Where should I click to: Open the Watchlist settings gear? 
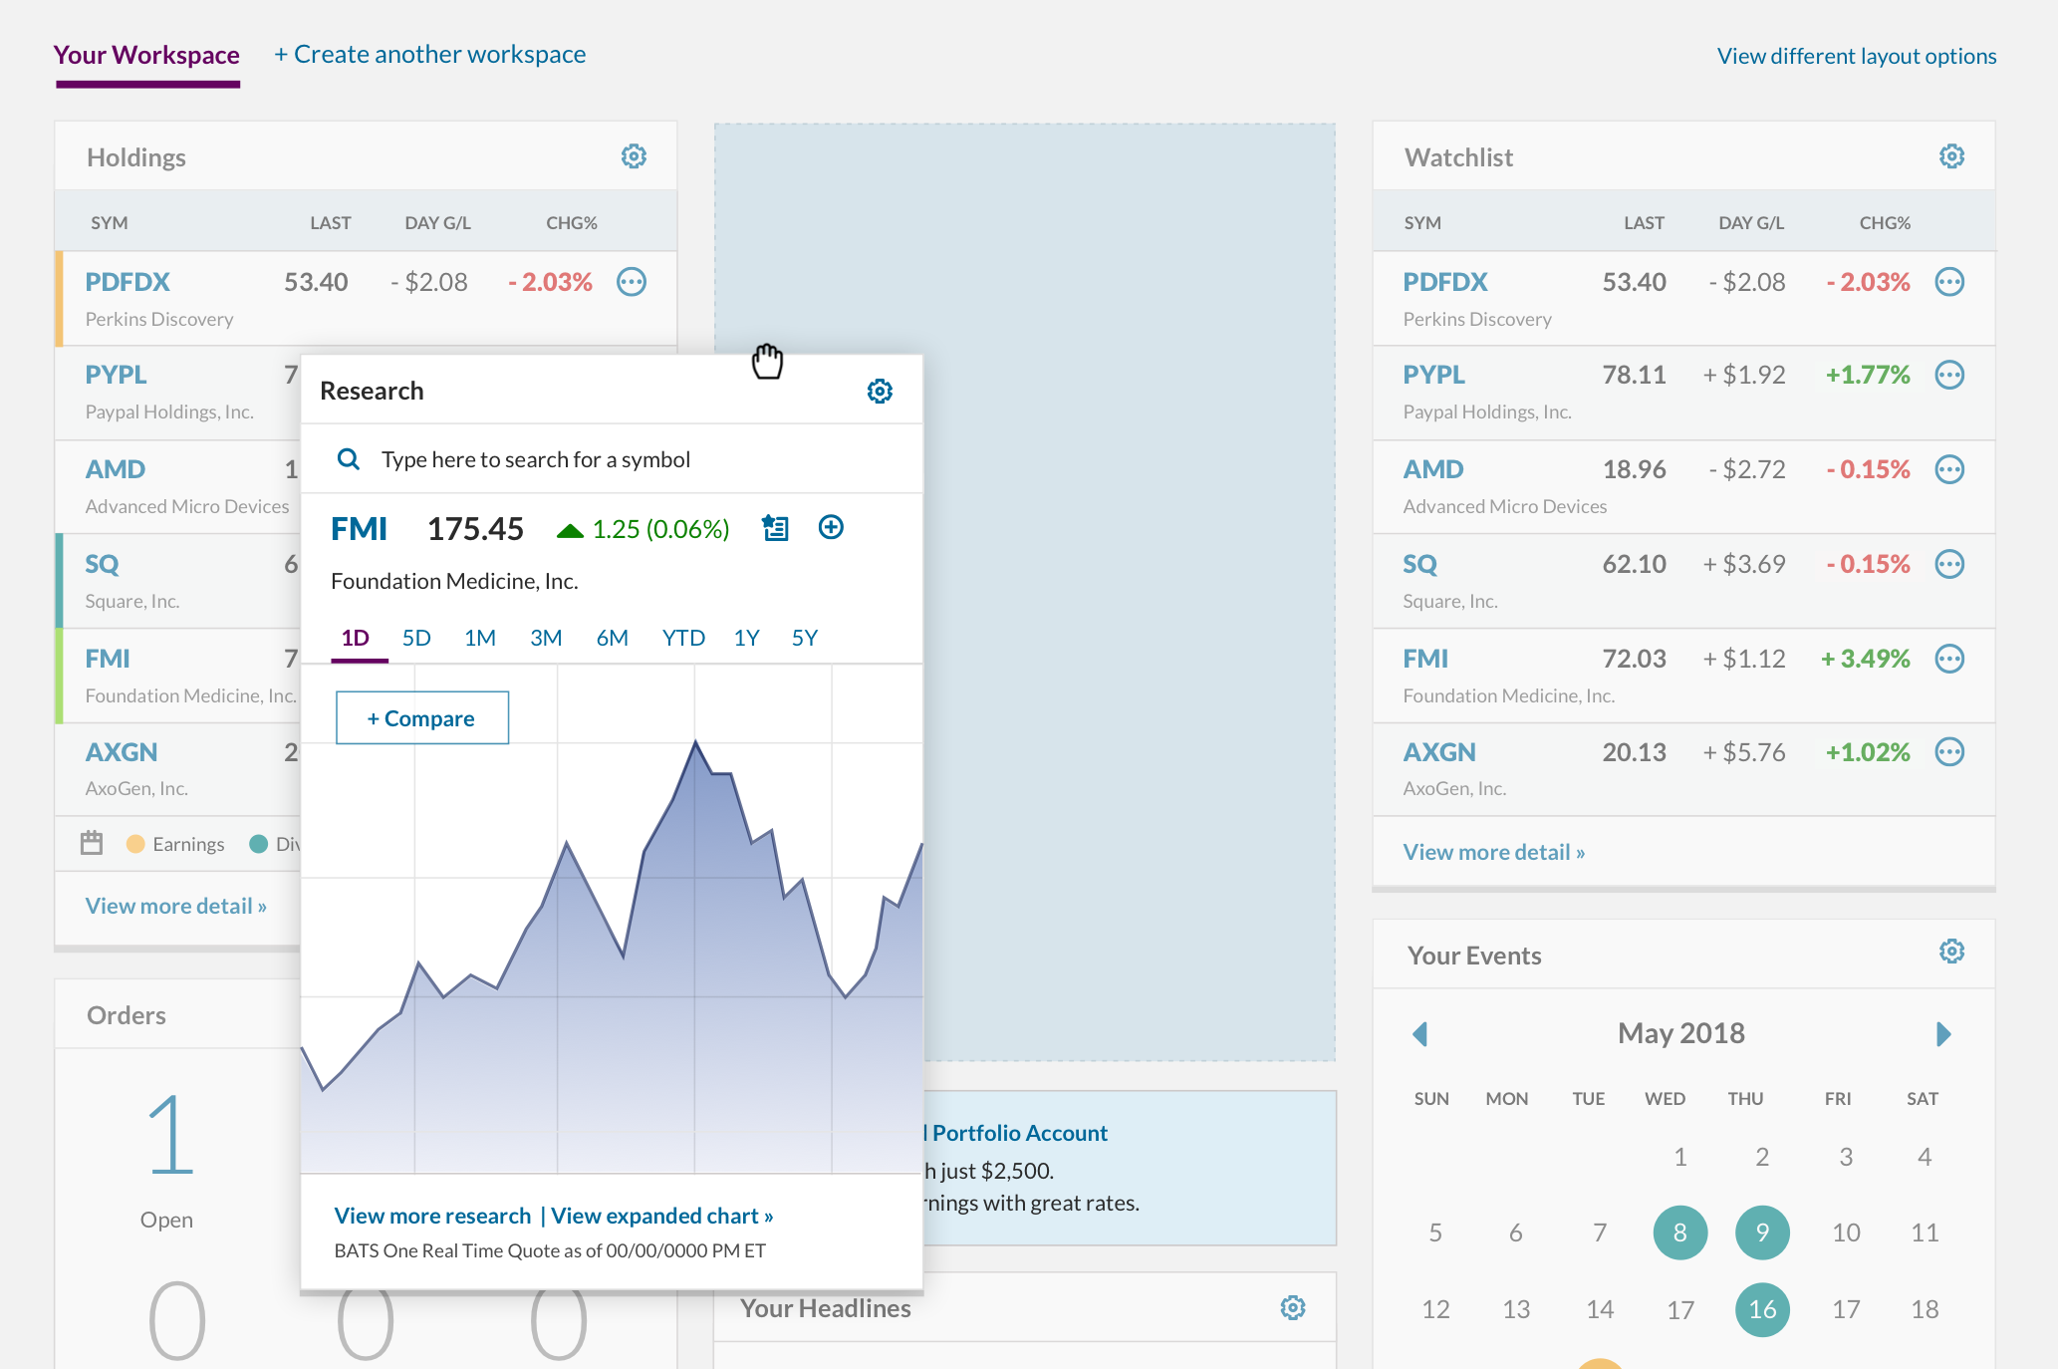[x=1951, y=155]
